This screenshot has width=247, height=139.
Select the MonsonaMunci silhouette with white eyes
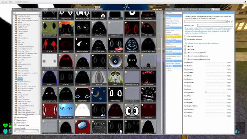[x=132, y=62]
